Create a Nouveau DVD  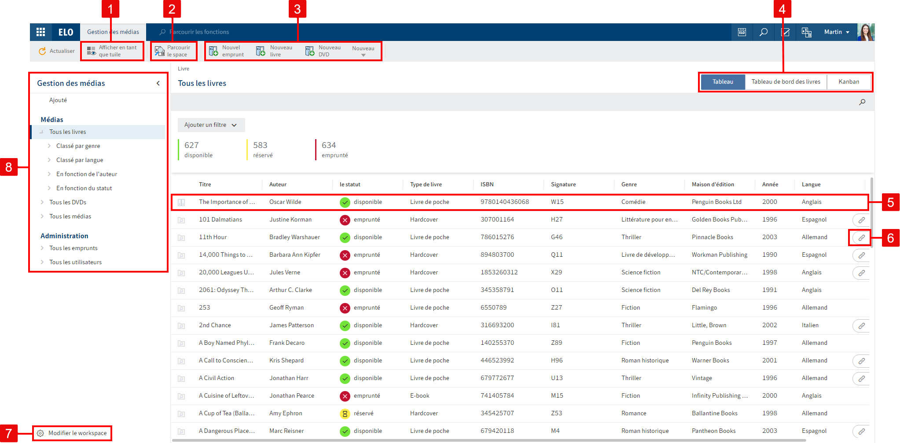click(x=323, y=51)
